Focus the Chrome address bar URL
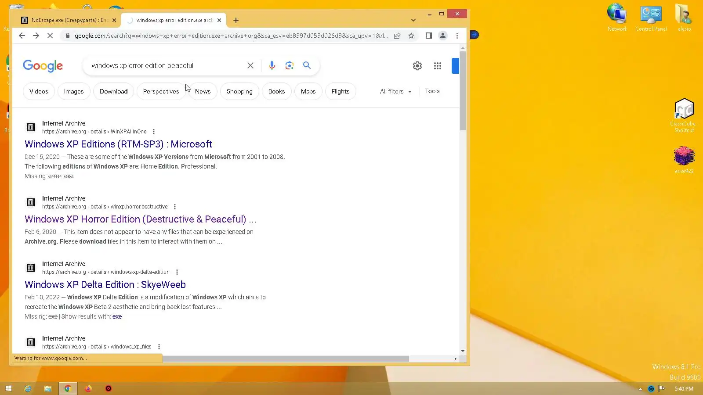The width and height of the screenshot is (703, 395). click(231, 36)
